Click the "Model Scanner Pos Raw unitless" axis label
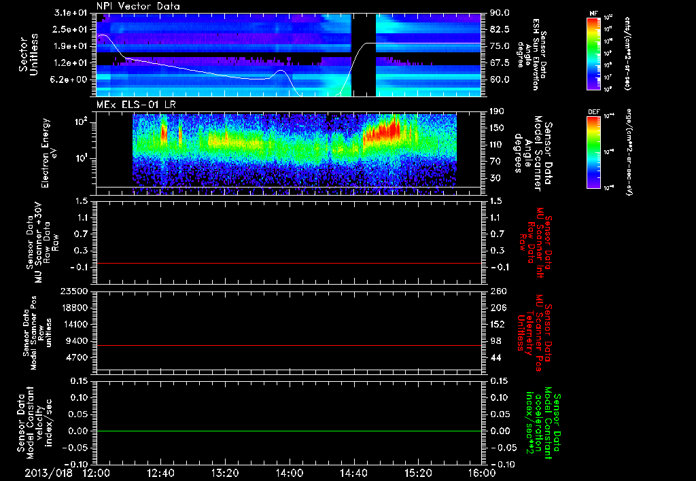The image size is (696, 481). 37,333
